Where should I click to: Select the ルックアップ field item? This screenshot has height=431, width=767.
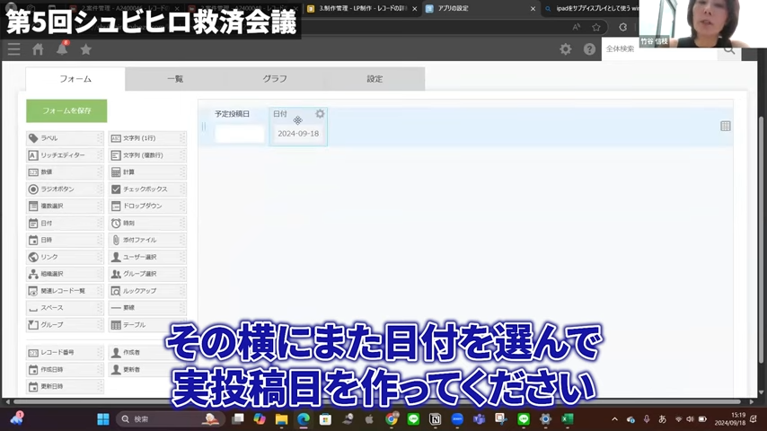[x=147, y=291]
